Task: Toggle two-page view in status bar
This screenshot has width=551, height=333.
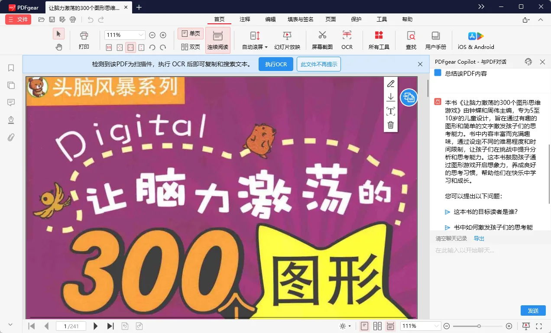Action: 378,326
